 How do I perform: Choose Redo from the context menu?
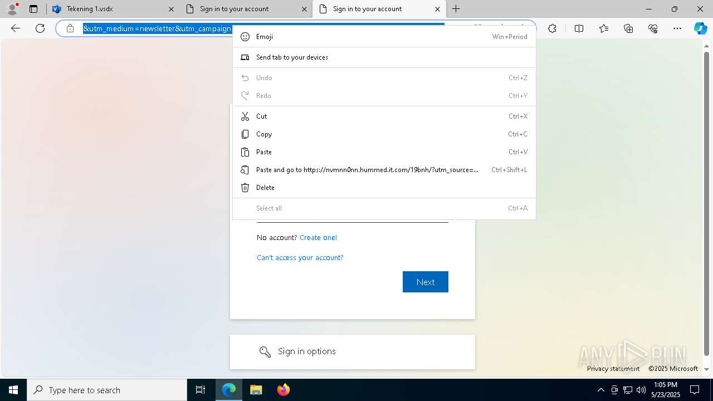384,96
